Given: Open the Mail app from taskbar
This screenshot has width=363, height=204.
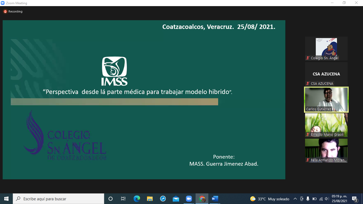Looking at the screenshot, I should click(x=176, y=199).
